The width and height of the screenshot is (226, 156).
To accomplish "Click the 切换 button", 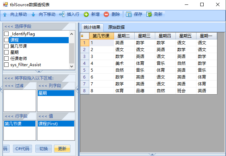I will (x=44, y=148).
